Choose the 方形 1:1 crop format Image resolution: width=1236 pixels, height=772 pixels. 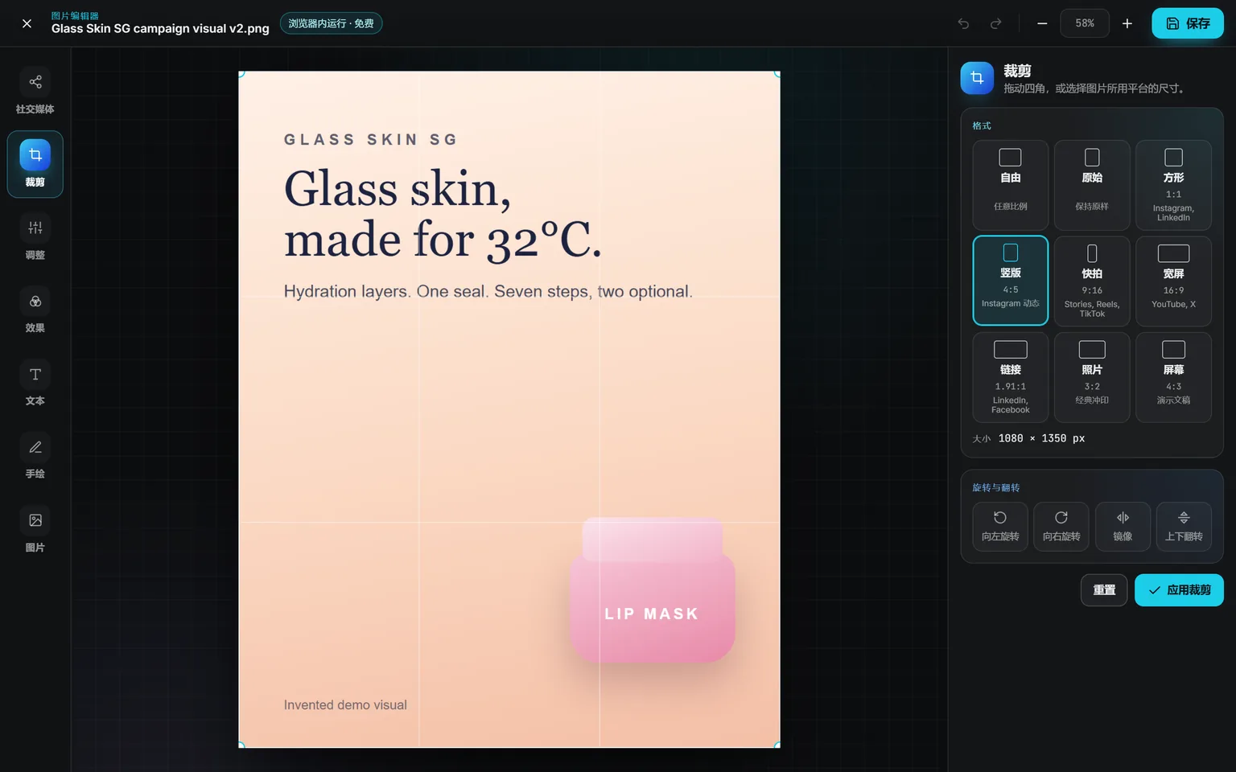(1173, 186)
